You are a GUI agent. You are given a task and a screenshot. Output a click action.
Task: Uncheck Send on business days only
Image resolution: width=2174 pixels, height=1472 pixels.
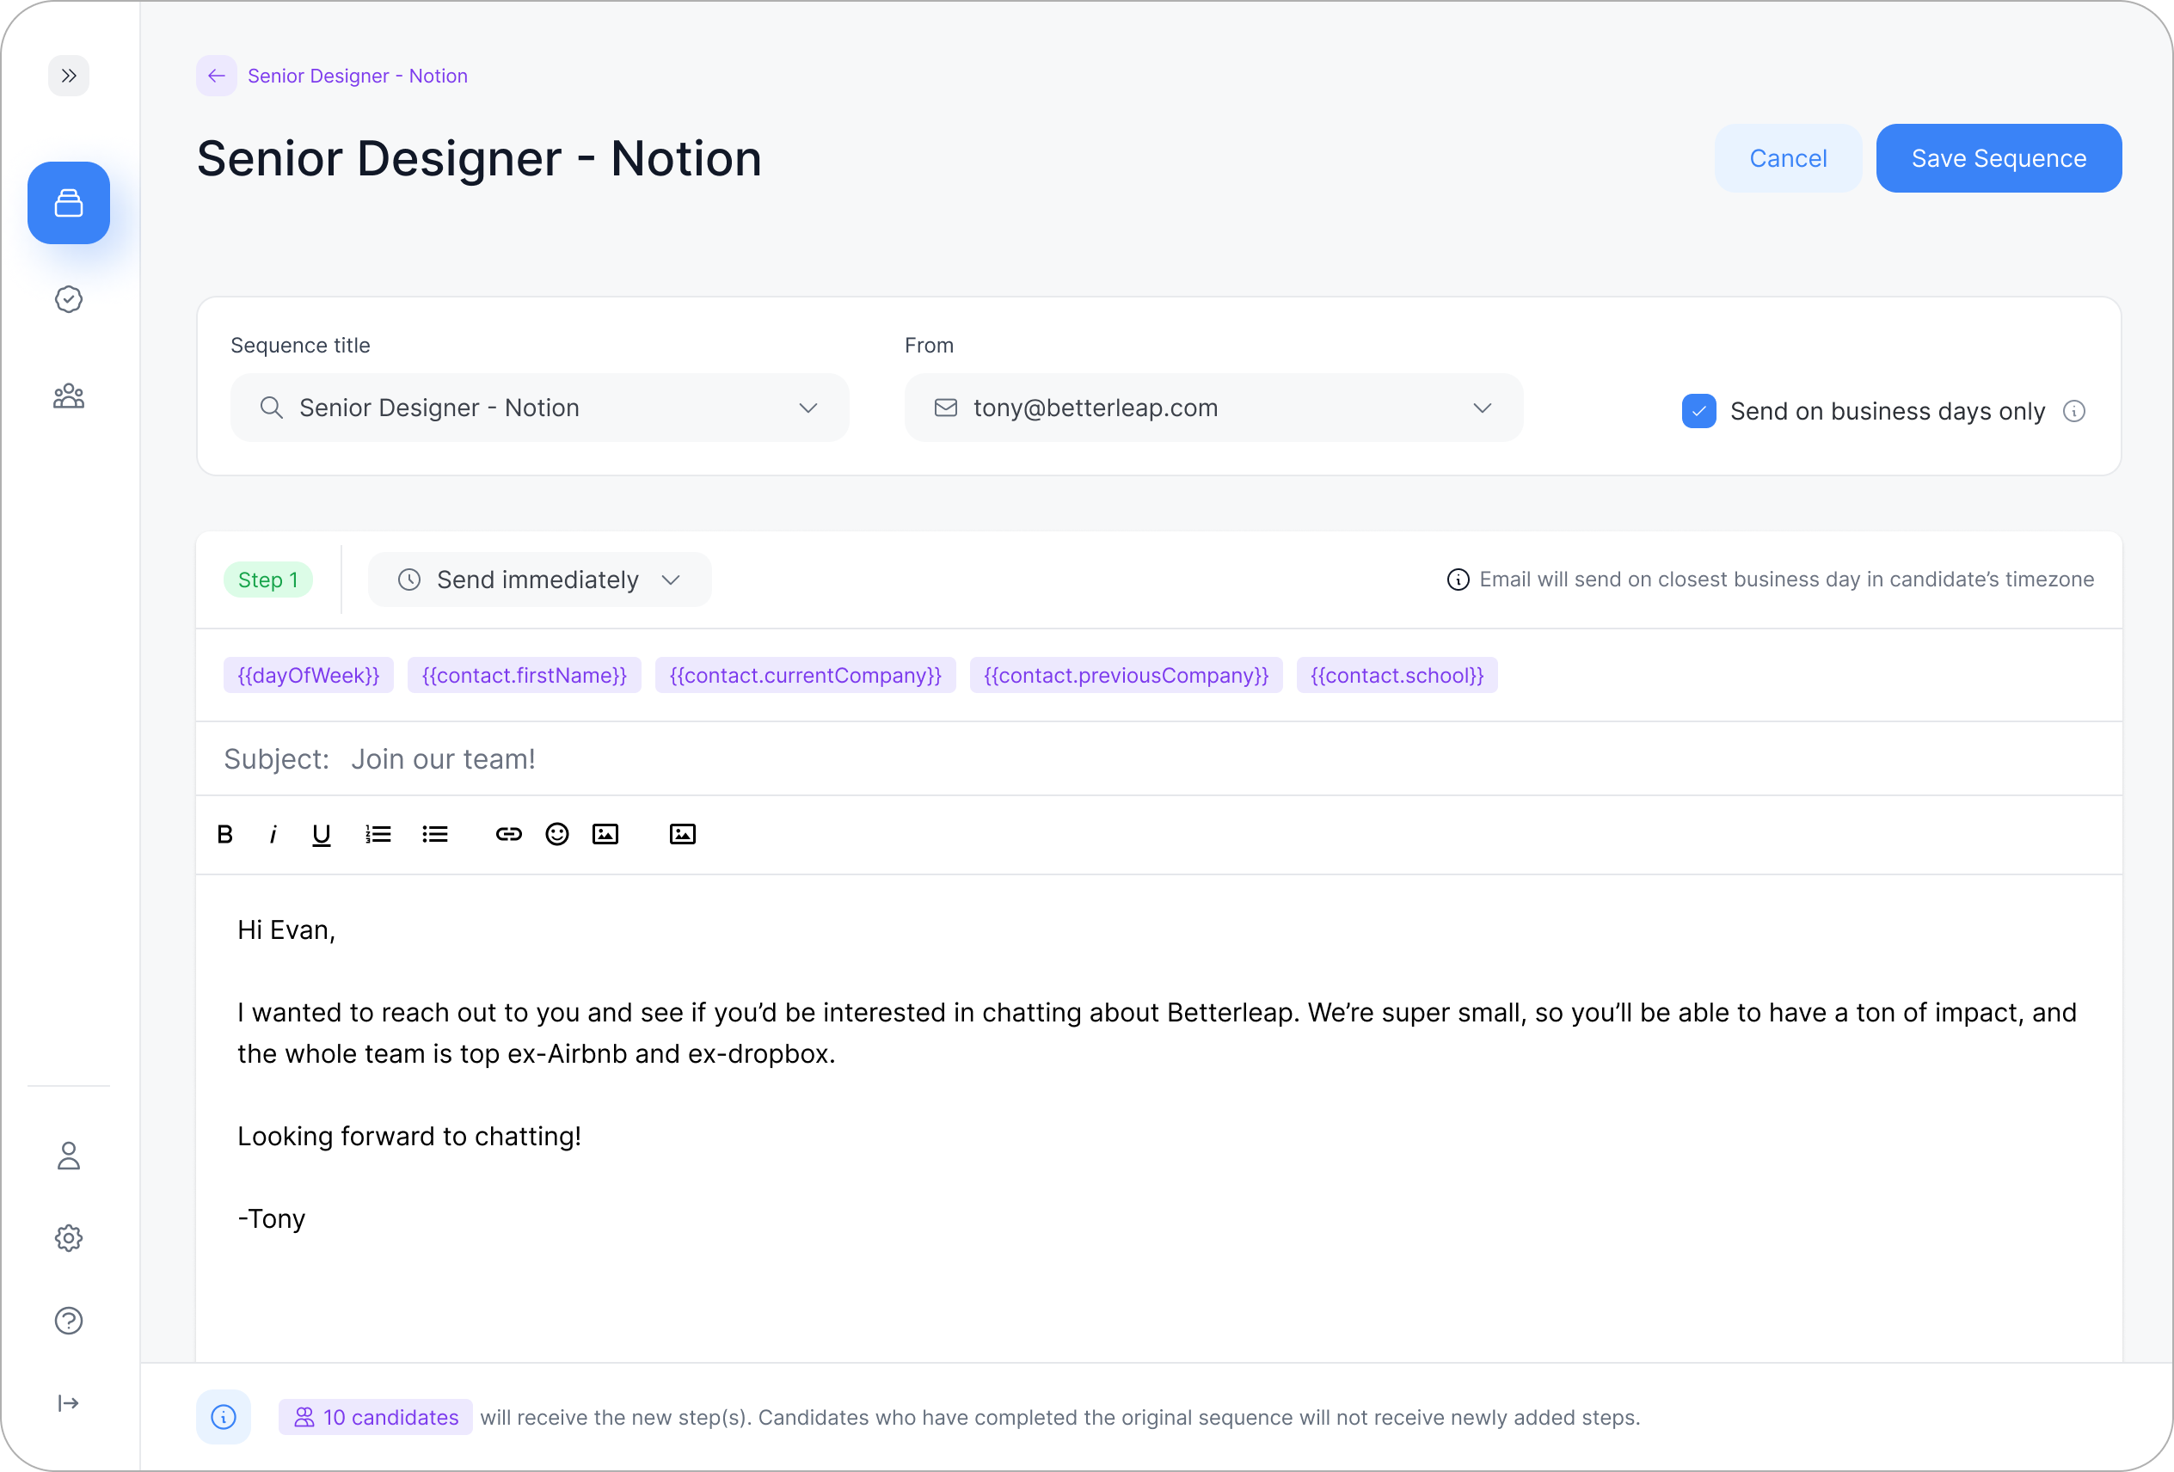pyautogui.click(x=1698, y=412)
